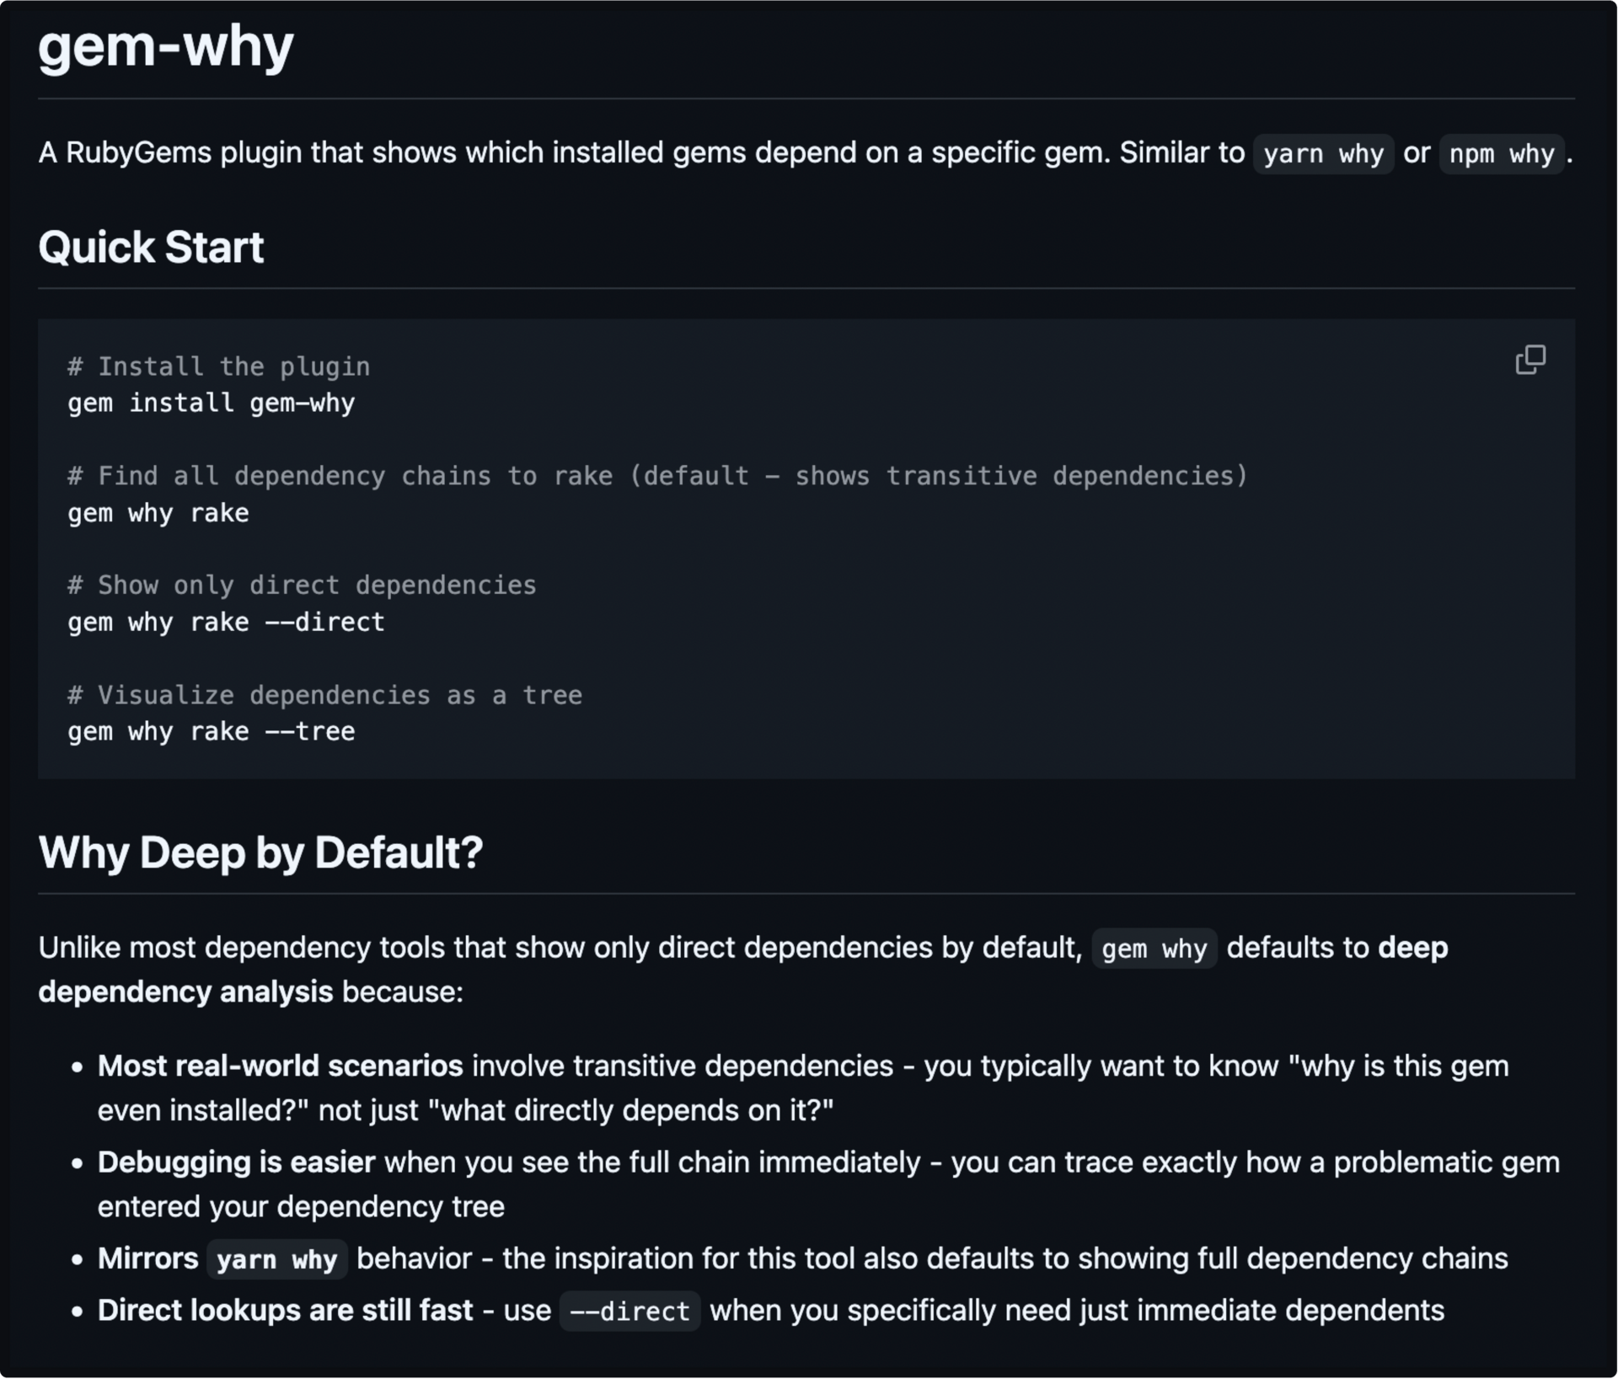Viewport: 1618px width, 1379px height.
Task: Click the Show only direct dependencies comment
Action: pos(302,585)
